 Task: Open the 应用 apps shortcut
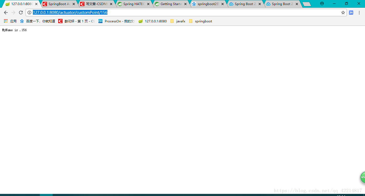coord(10,21)
